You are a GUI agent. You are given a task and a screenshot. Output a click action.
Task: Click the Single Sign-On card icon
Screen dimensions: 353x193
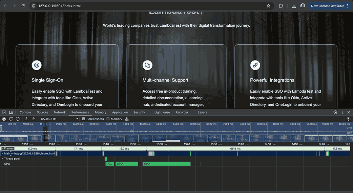pos(37,65)
